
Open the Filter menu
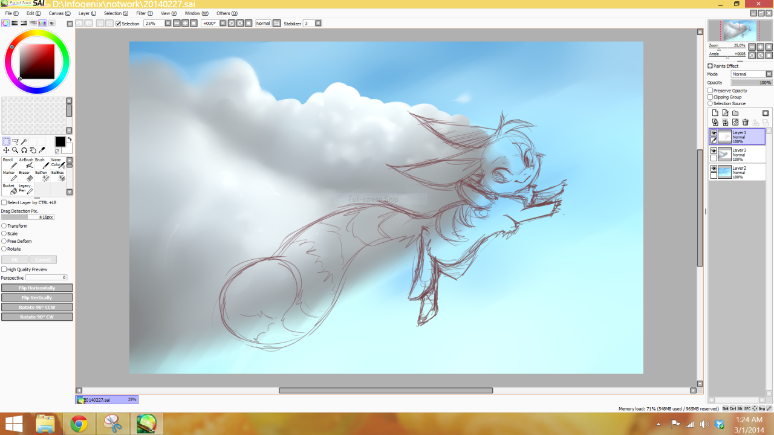tap(145, 13)
